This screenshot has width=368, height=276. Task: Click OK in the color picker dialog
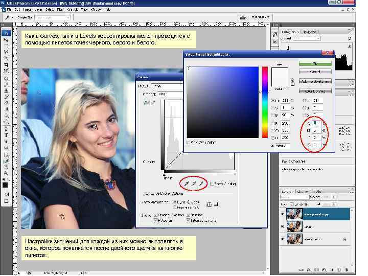pyautogui.click(x=315, y=63)
